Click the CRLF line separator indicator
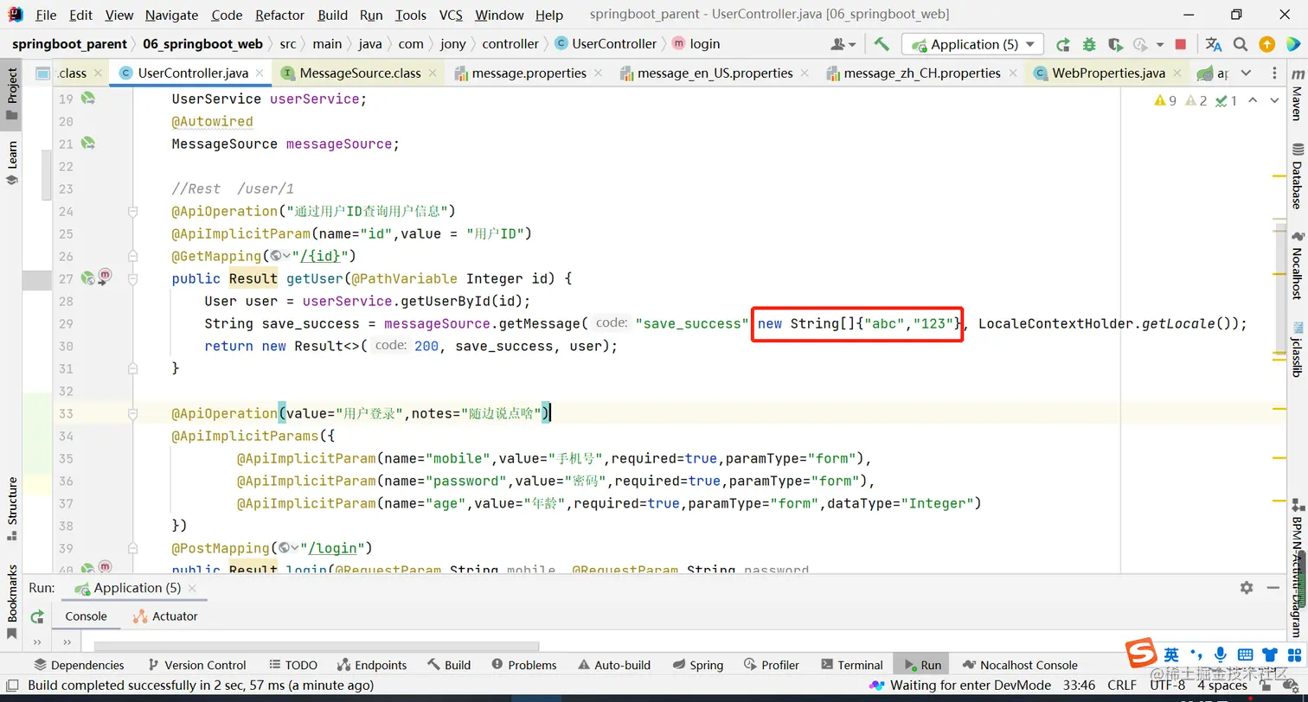This screenshot has height=702, width=1308. pos(1121,686)
